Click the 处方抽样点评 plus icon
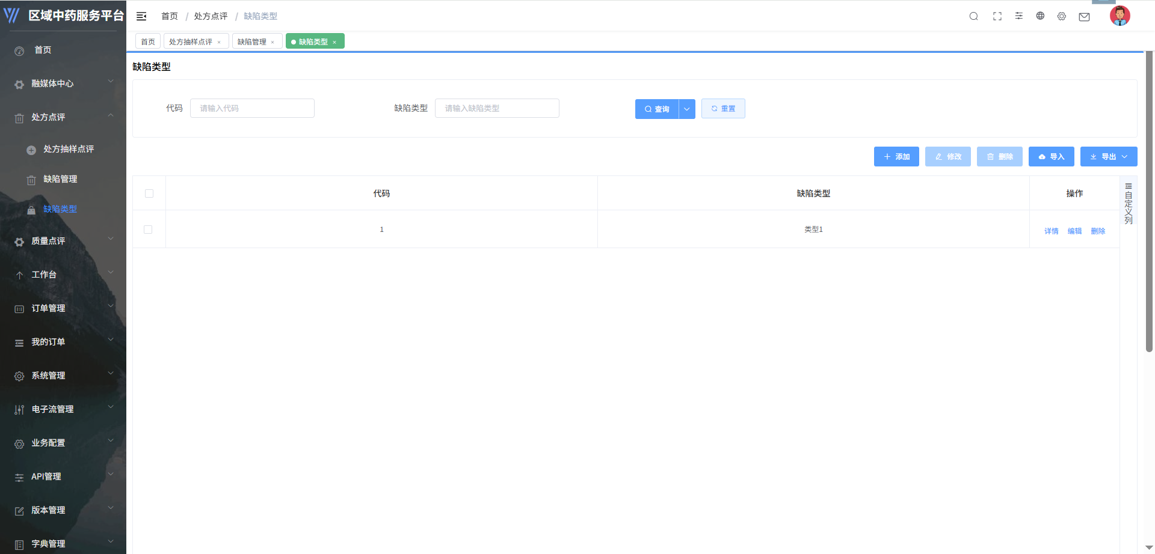 (x=31, y=150)
